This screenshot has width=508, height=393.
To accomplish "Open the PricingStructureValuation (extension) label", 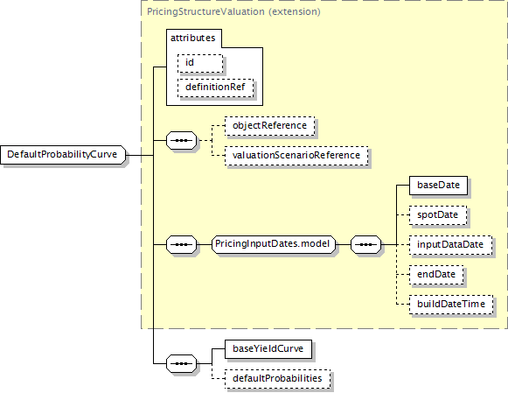I will pyautogui.click(x=233, y=11).
